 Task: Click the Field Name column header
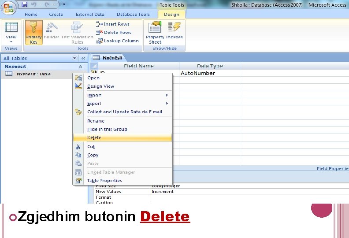139,66
